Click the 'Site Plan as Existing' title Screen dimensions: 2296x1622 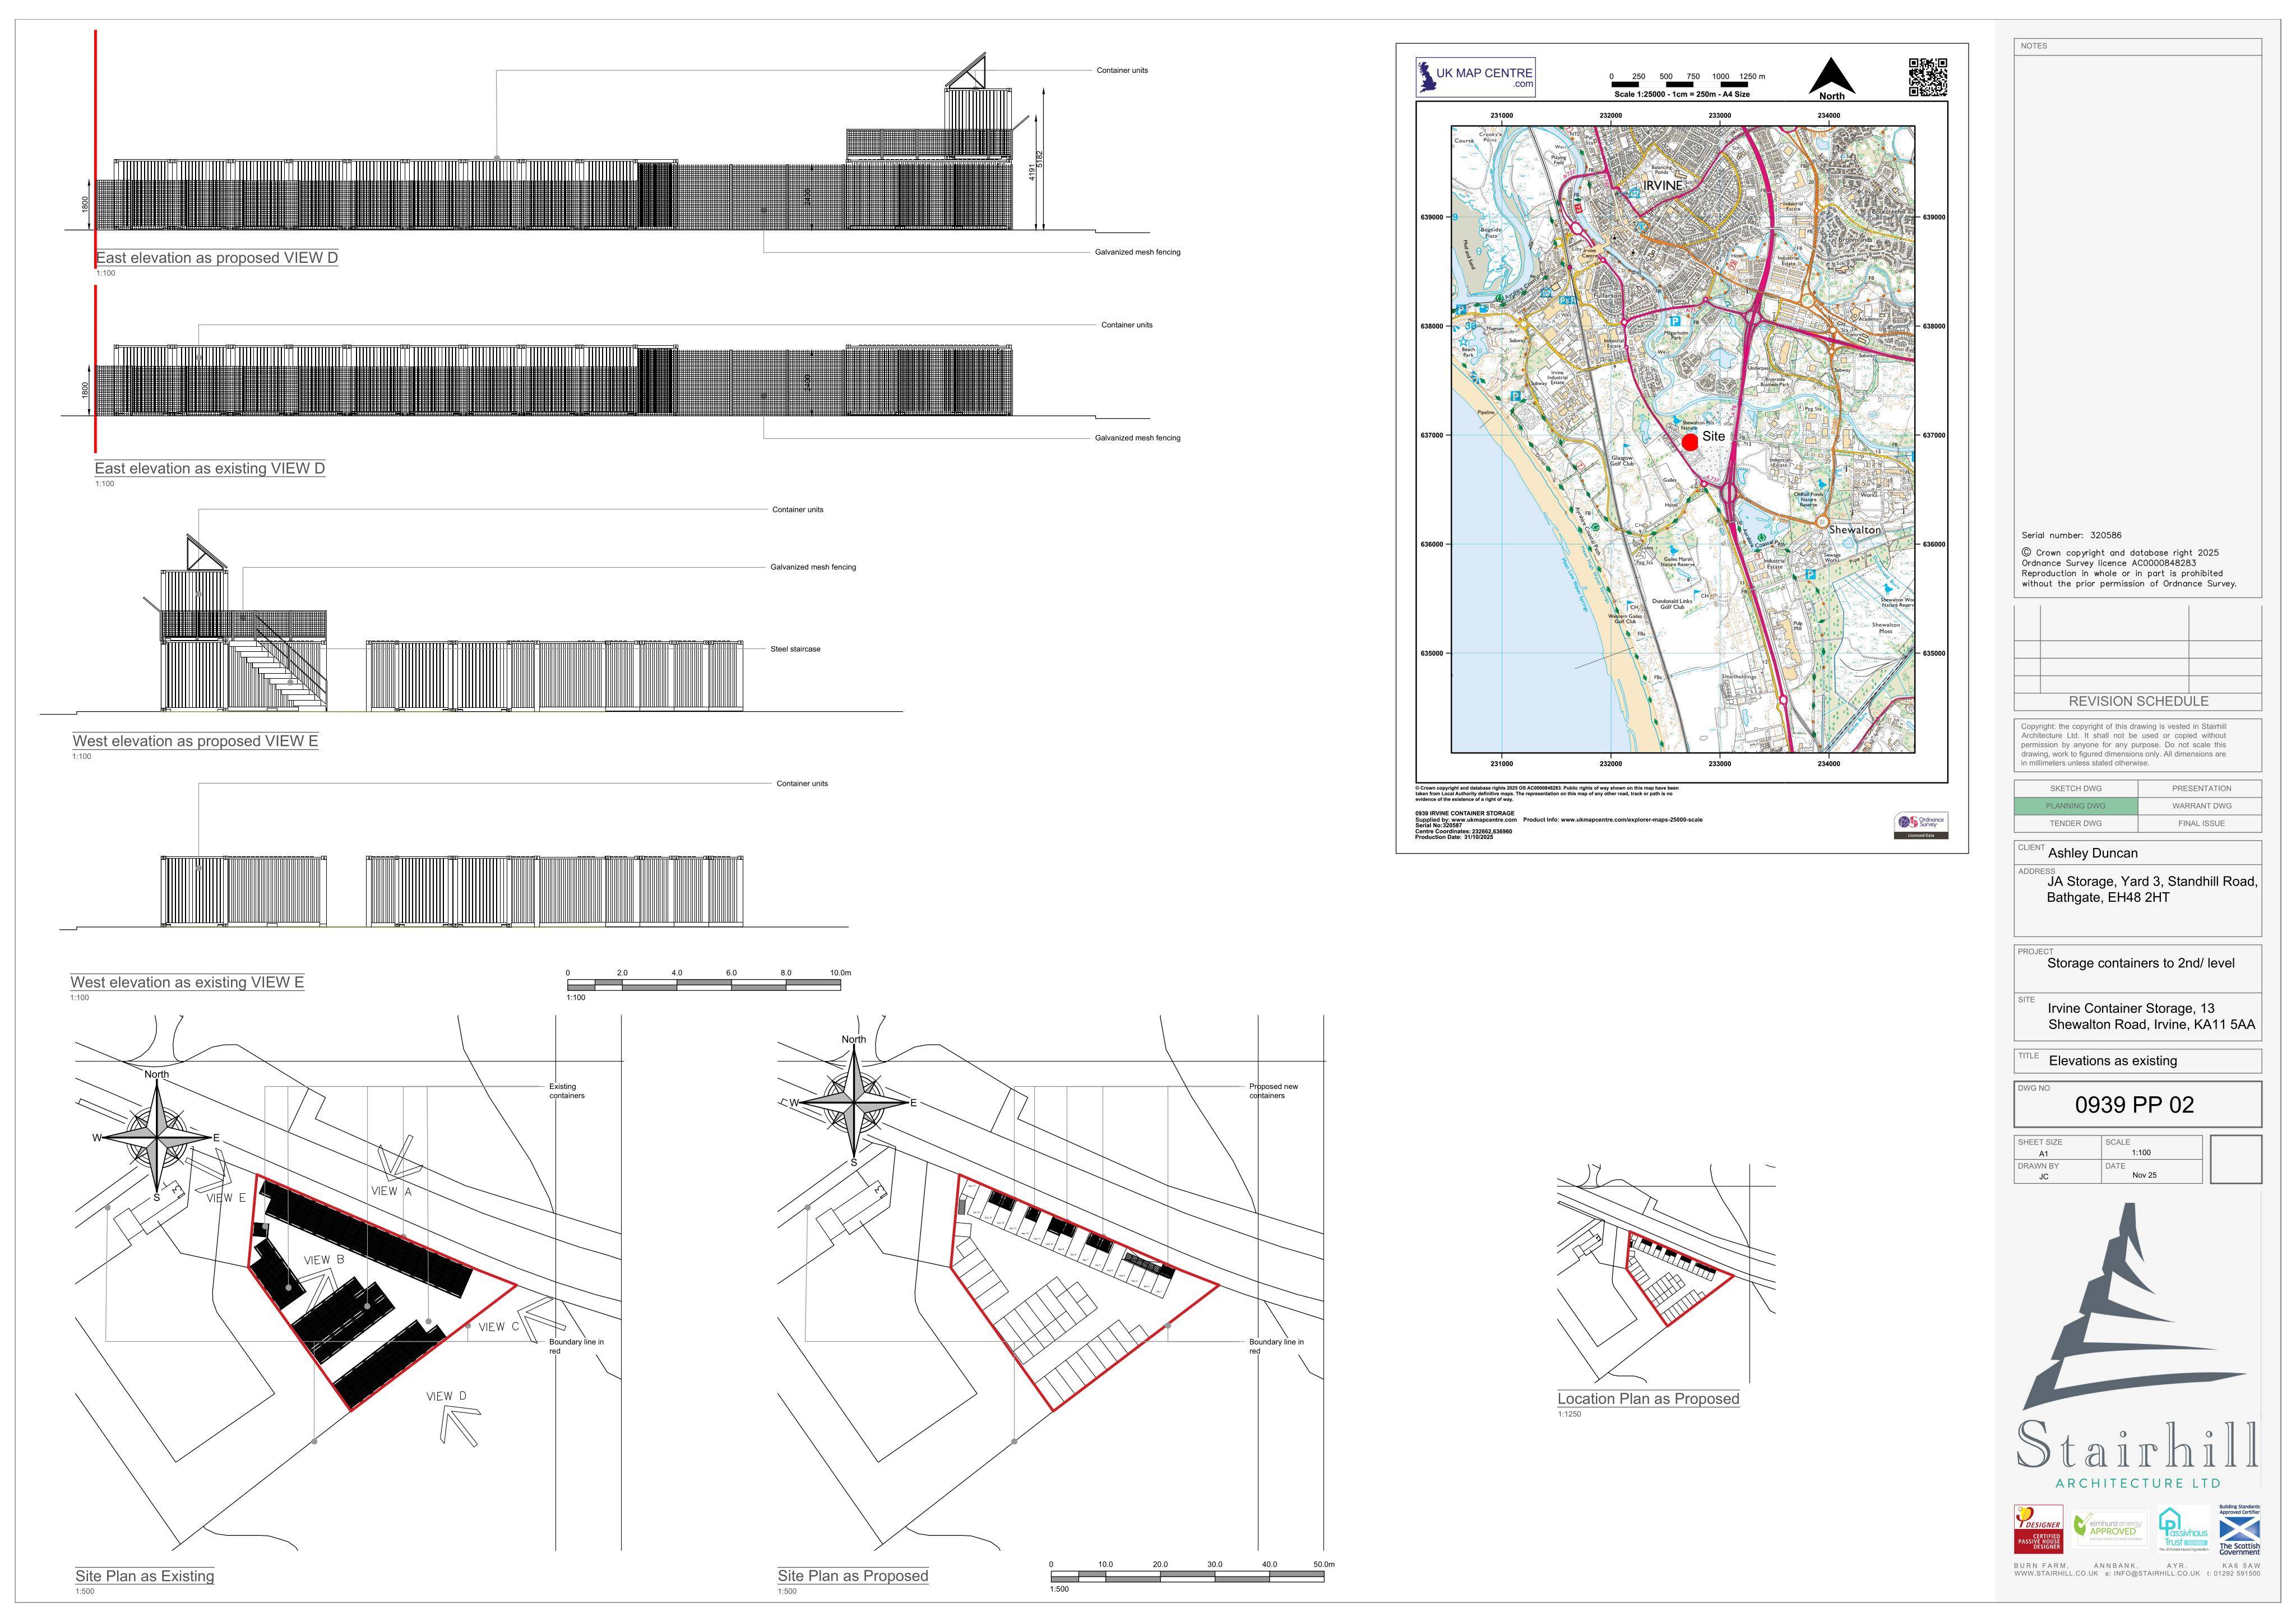[x=145, y=1576]
